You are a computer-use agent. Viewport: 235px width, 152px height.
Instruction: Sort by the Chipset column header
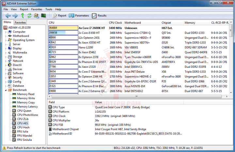[x=172, y=23]
